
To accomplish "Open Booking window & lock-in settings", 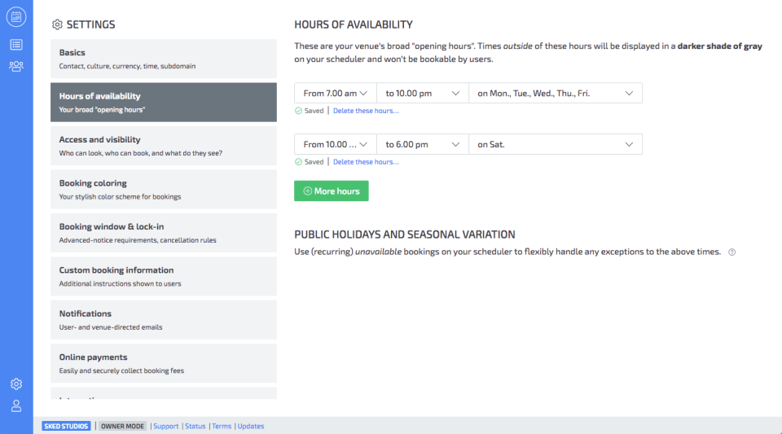I will click(164, 233).
